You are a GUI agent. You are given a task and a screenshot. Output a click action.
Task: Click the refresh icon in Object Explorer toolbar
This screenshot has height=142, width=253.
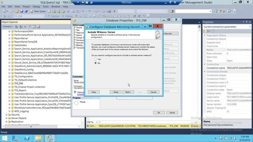point(34,27)
